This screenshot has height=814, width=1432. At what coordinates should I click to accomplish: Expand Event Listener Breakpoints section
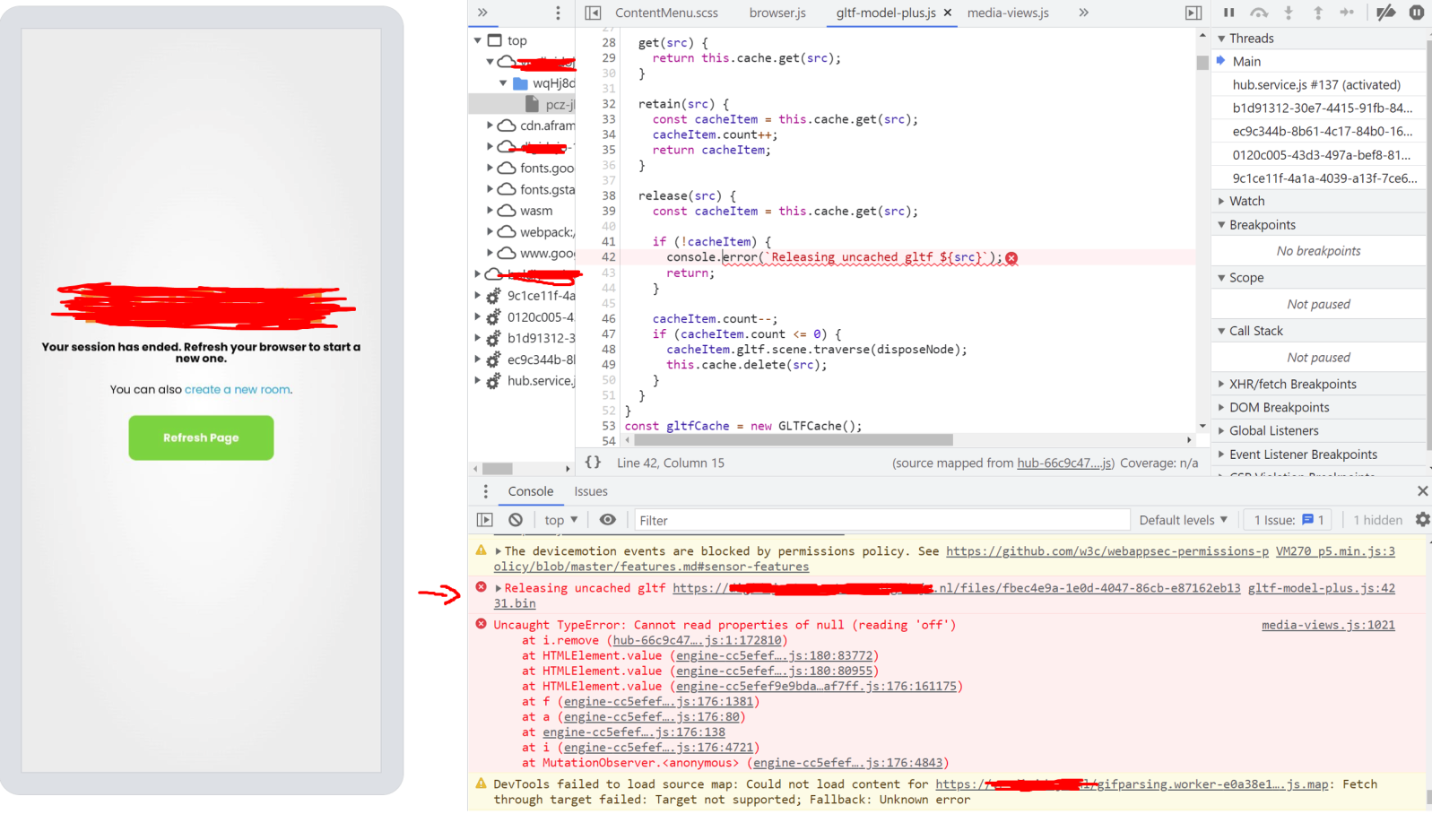(x=1221, y=455)
